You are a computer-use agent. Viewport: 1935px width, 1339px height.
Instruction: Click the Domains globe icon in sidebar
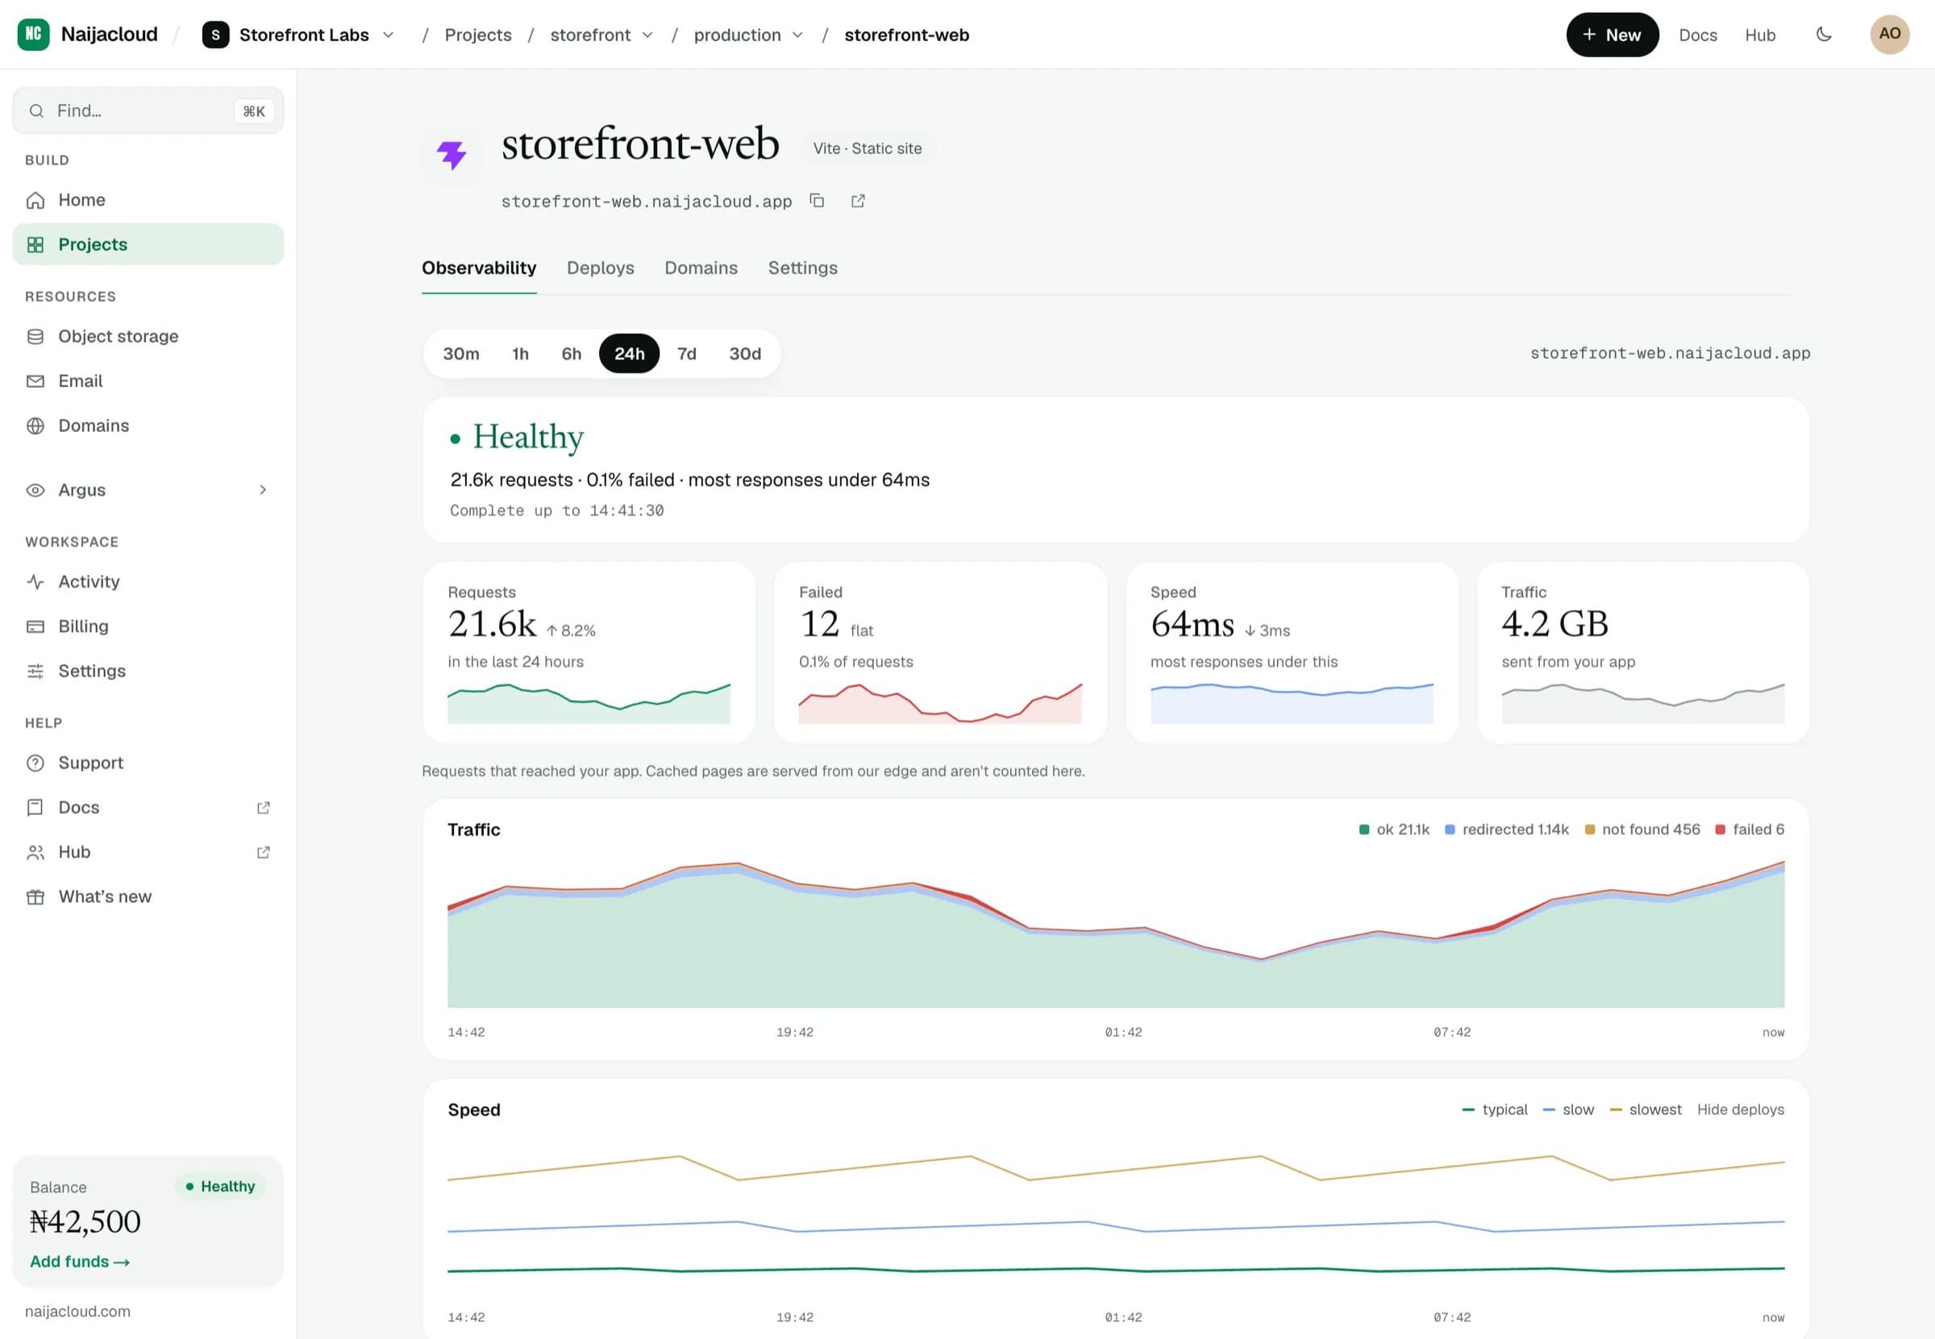pyautogui.click(x=35, y=426)
